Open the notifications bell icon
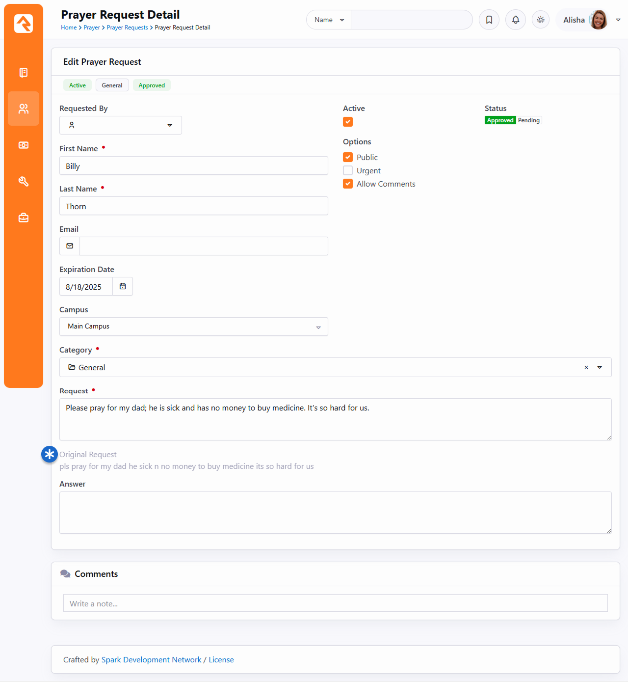This screenshot has width=628, height=682. point(515,20)
